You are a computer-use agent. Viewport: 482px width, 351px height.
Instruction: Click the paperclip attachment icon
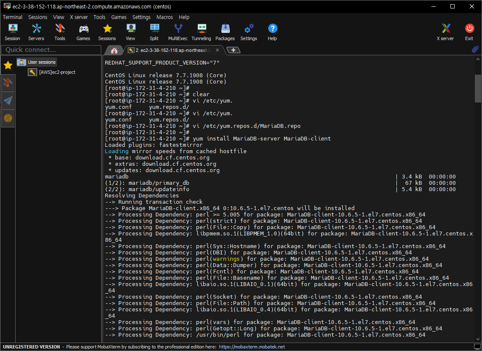(475, 49)
